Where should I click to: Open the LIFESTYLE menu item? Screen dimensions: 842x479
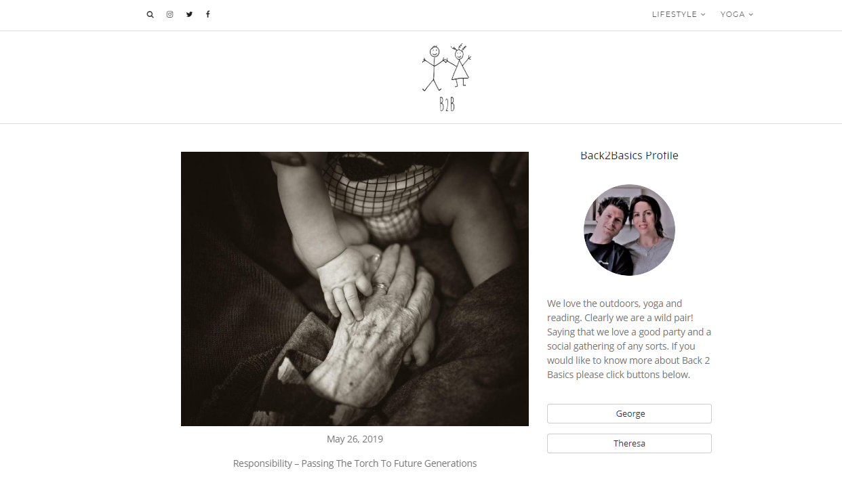coord(675,14)
